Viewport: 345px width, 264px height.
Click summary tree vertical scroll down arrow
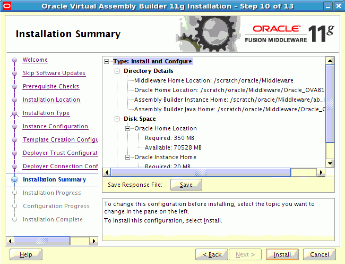(330, 163)
